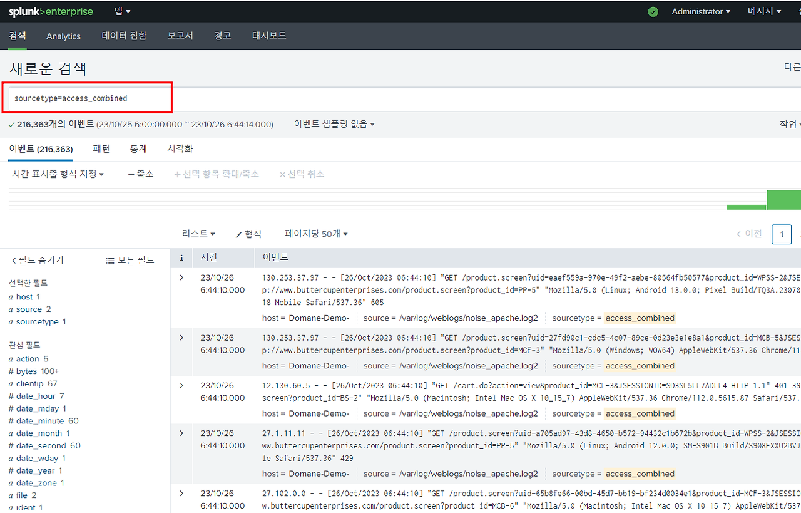Screen dimensions: 801x513
Task: Switch to the 시각화 tab
Action: [180, 148]
